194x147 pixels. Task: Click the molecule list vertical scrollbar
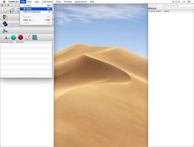pyautogui.click(x=52, y=59)
